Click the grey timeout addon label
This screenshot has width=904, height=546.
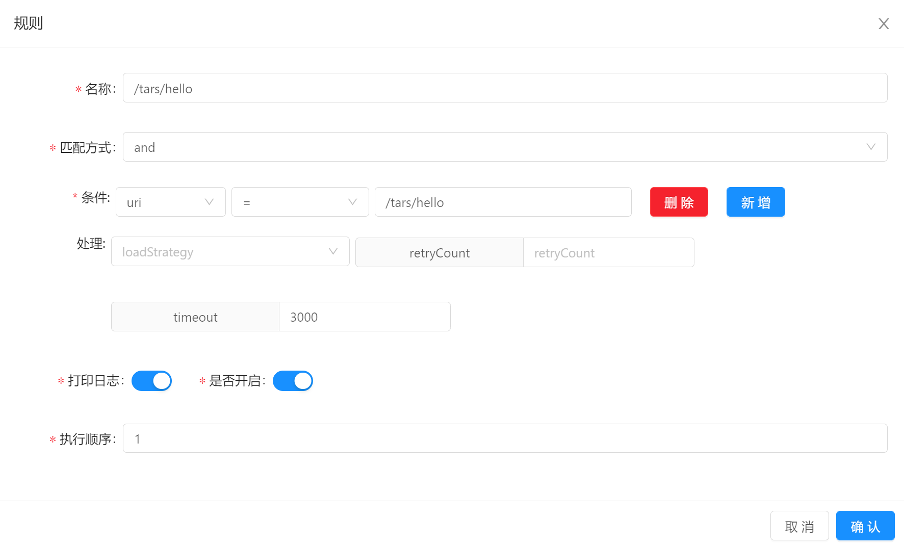(195, 317)
